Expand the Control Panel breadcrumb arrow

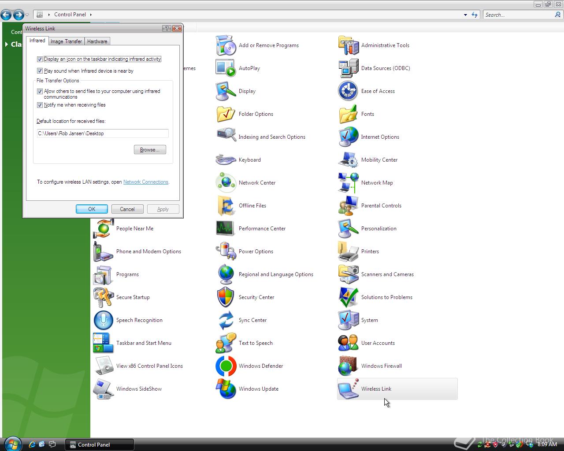[x=91, y=15]
